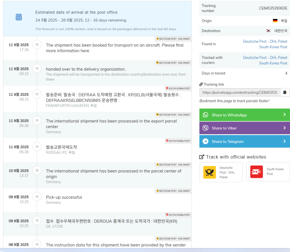Click '발송교환국에도착' status text

click(61, 147)
